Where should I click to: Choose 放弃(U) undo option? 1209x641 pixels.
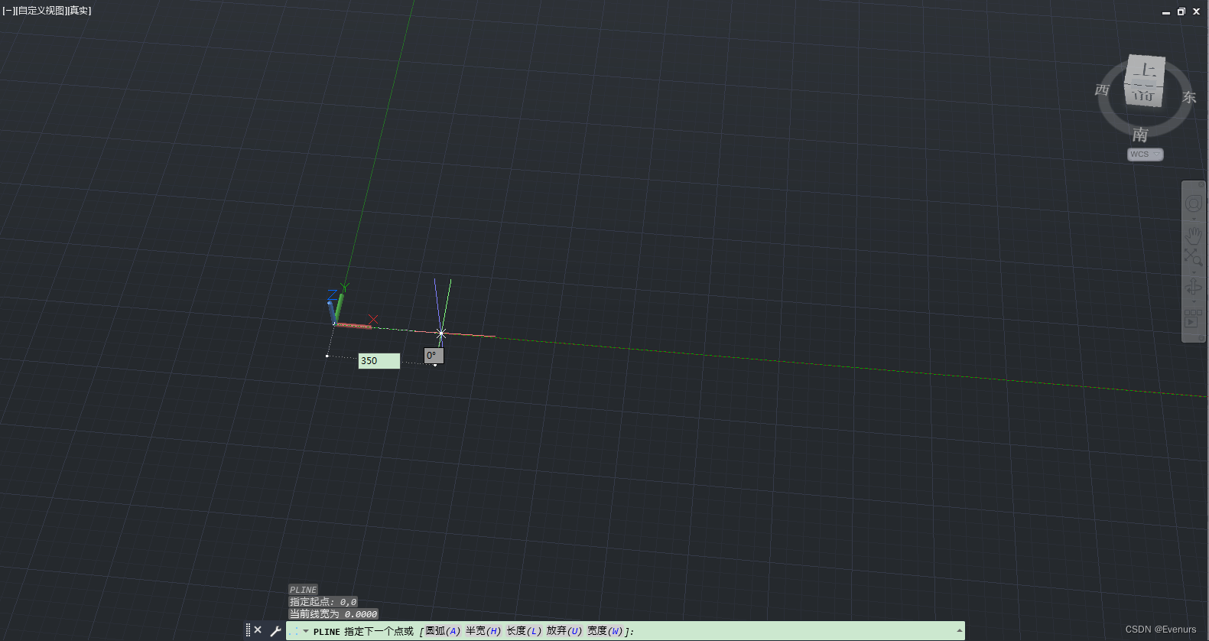pos(564,631)
